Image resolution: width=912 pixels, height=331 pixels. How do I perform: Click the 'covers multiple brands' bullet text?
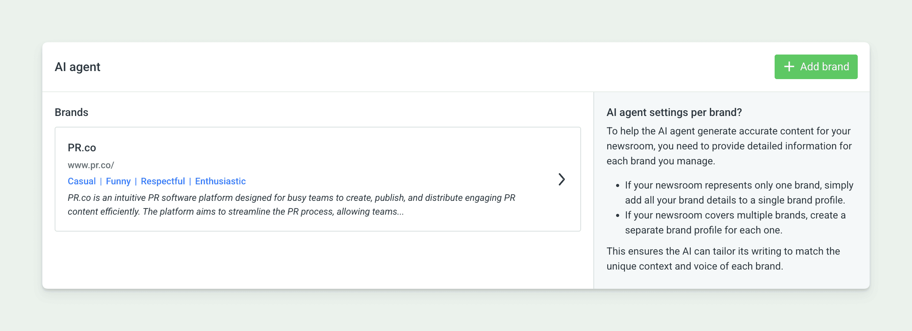click(x=735, y=222)
